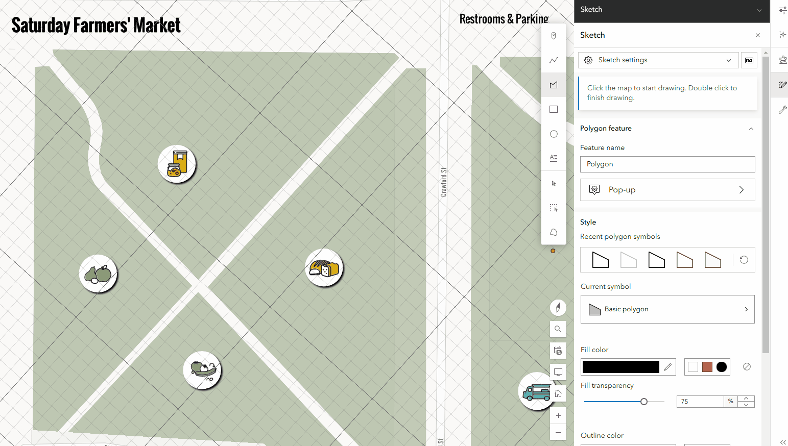Click the Feature name input field
The width and height of the screenshot is (788, 446).
[x=667, y=164]
